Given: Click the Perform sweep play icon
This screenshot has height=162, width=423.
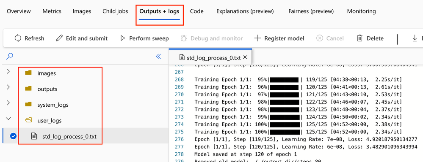Looking at the screenshot, I should tap(123, 38).
